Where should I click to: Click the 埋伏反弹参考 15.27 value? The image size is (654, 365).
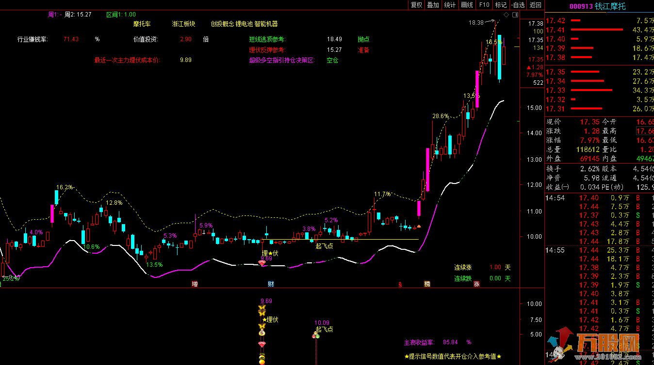[334, 50]
